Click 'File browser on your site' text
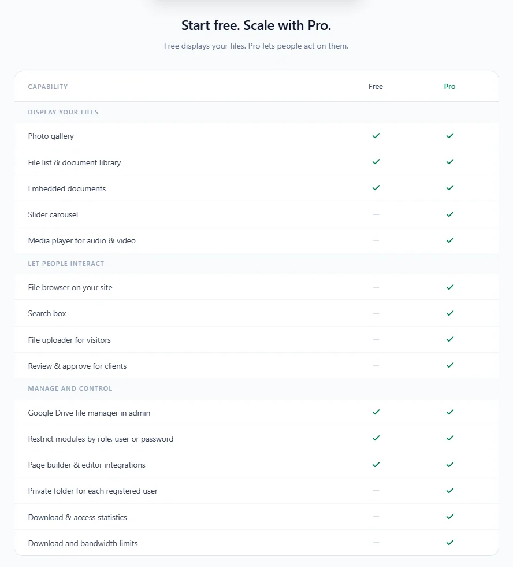The height and width of the screenshot is (567, 513). coord(70,287)
